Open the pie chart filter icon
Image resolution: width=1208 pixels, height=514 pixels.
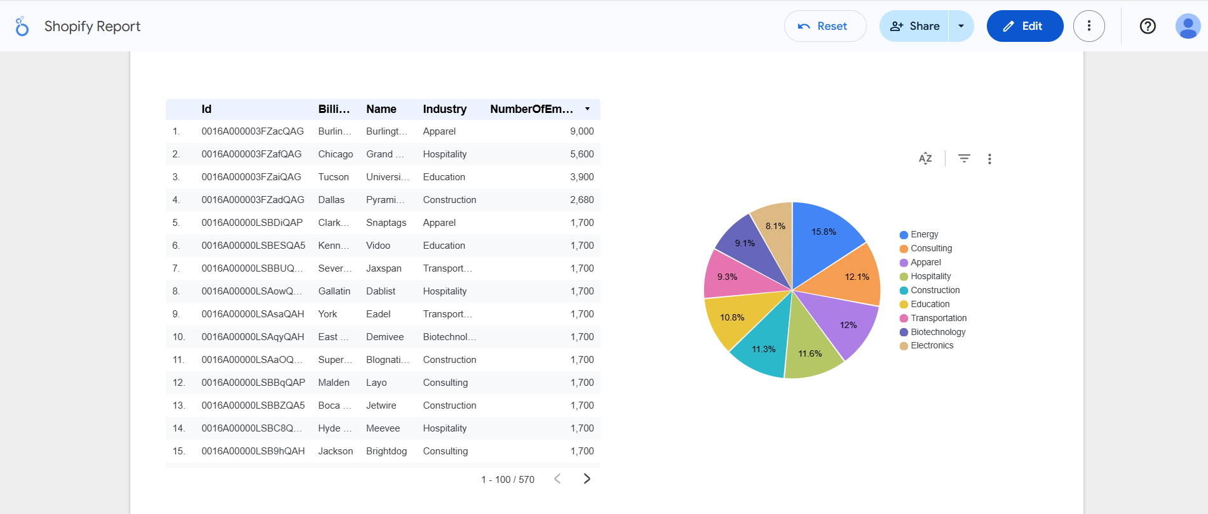(964, 159)
